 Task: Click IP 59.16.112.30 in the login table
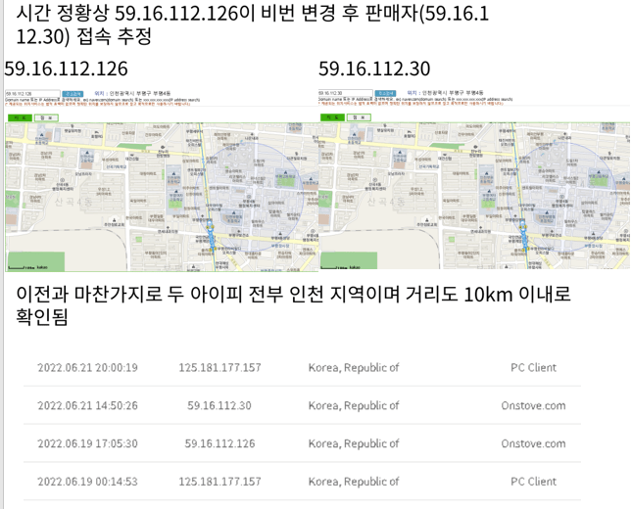[219, 405]
